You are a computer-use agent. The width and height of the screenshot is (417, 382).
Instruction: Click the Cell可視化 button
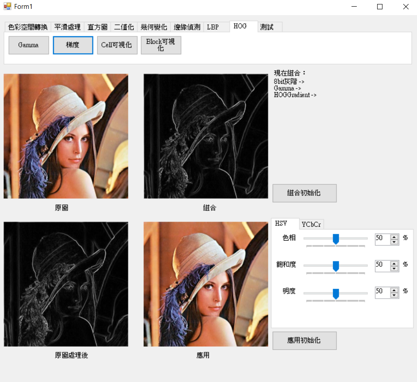click(117, 45)
